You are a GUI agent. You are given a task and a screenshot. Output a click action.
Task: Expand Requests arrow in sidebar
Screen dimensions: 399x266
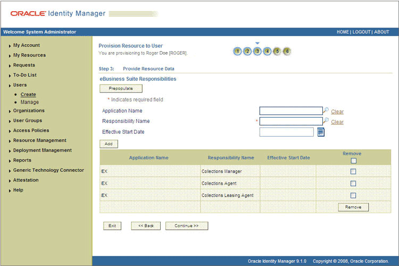pyautogui.click(x=10, y=65)
